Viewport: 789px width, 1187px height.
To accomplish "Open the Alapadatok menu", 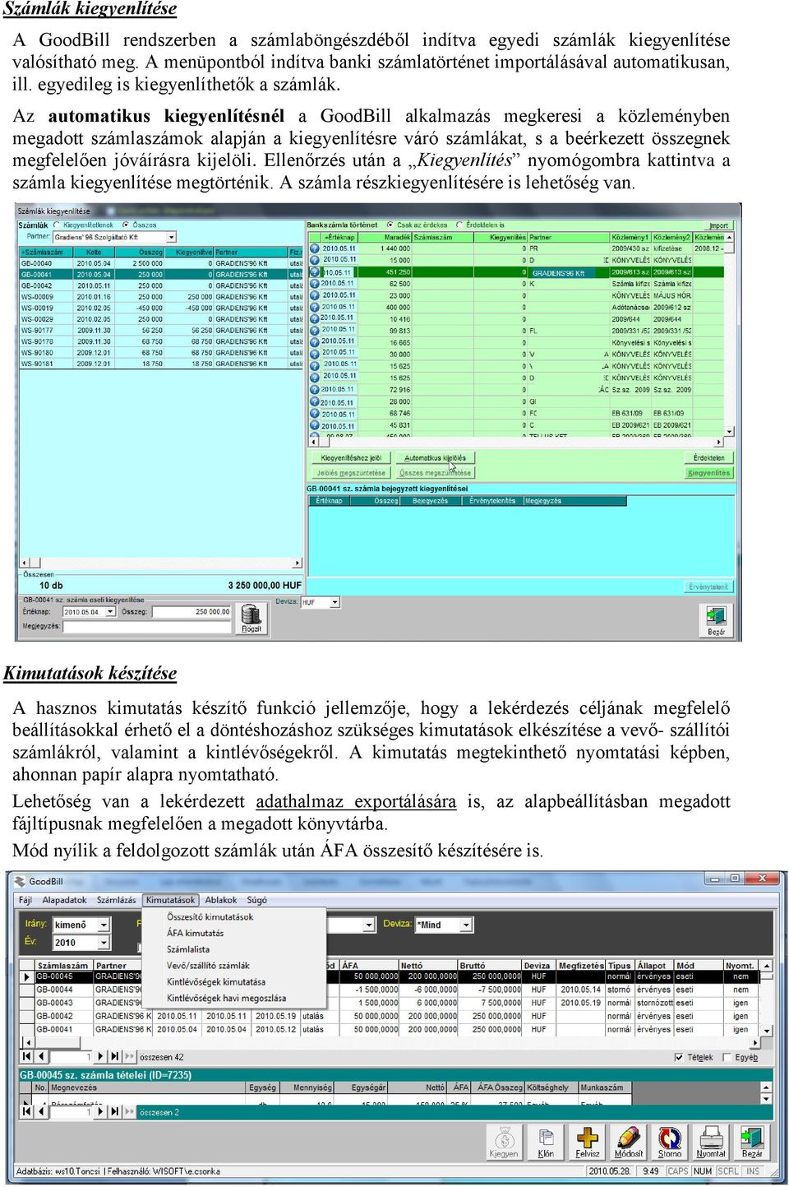I will [65, 900].
